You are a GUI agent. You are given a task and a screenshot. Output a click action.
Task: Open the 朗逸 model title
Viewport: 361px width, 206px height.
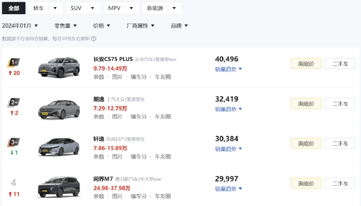coord(99,99)
